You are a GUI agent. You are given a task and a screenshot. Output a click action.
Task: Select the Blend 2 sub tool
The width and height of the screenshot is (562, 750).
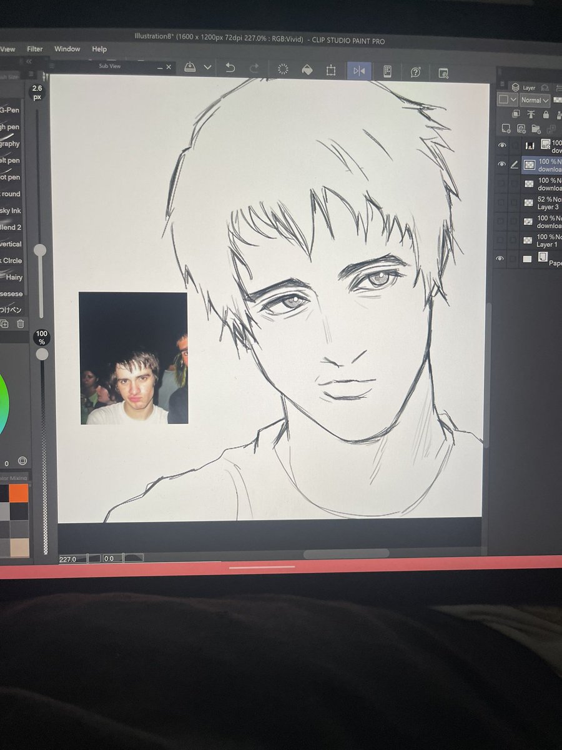click(10, 227)
